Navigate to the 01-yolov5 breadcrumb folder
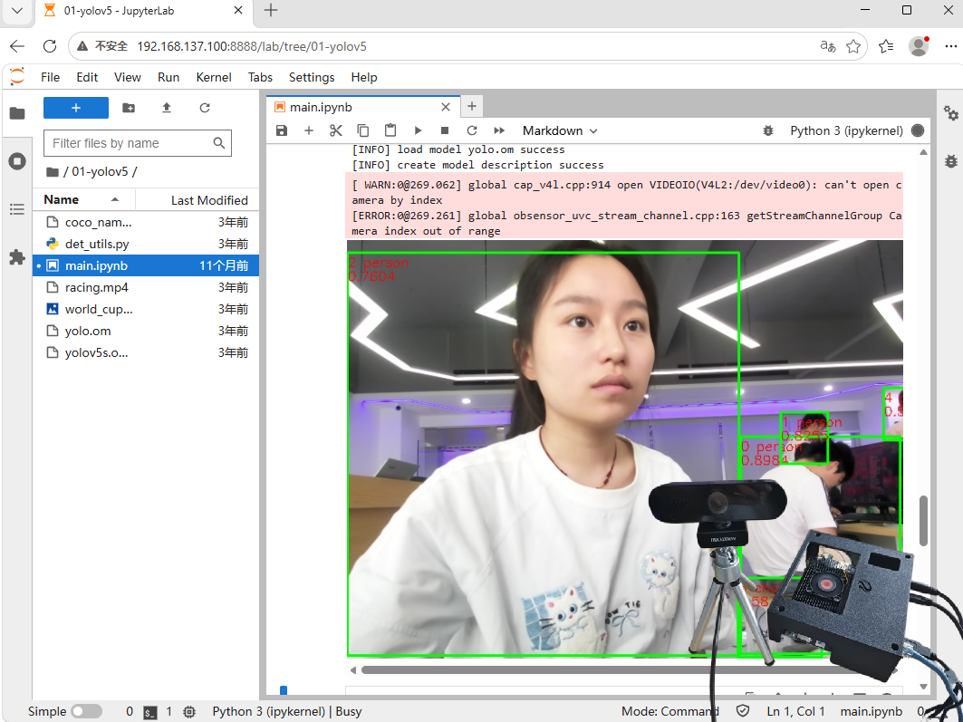The image size is (963, 722). click(101, 172)
